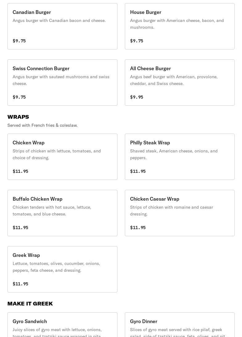Click the Canadian Burger $9.75 price
The height and width of the screenshot is (337, 242).
coord(19,41)
